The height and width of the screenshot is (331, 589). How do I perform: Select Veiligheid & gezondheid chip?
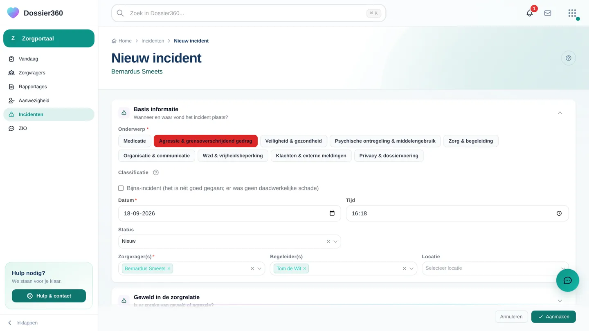pyautogui.click(x=294, y=141)
